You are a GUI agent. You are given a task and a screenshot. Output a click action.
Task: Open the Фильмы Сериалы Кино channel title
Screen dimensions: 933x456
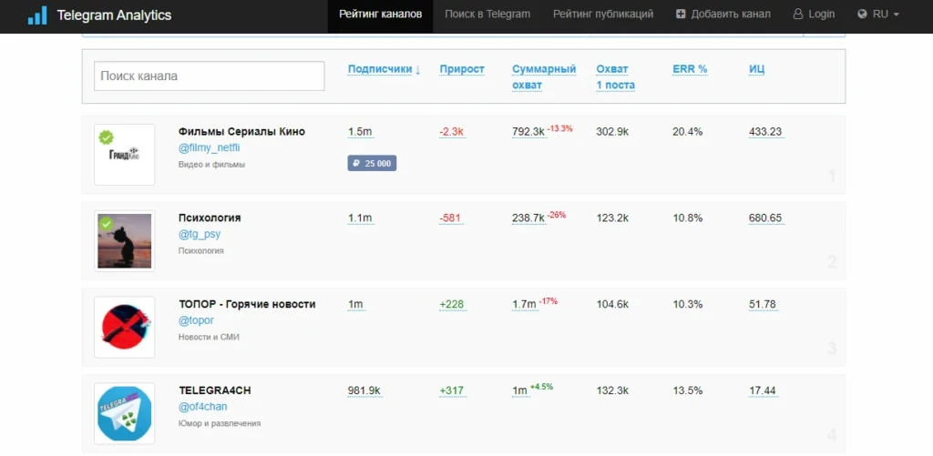pos(241,132)
